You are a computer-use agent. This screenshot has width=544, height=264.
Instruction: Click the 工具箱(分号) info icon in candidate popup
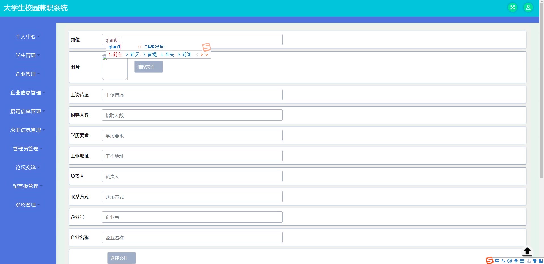point(140,47)
